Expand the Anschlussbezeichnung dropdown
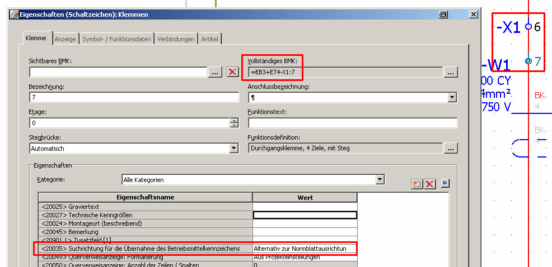Viewport: 552px width, 267px height. point(452,97)
